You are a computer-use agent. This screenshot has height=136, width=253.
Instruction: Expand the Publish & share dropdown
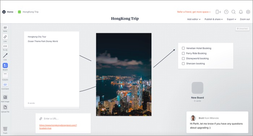click(x=214, y=19)
